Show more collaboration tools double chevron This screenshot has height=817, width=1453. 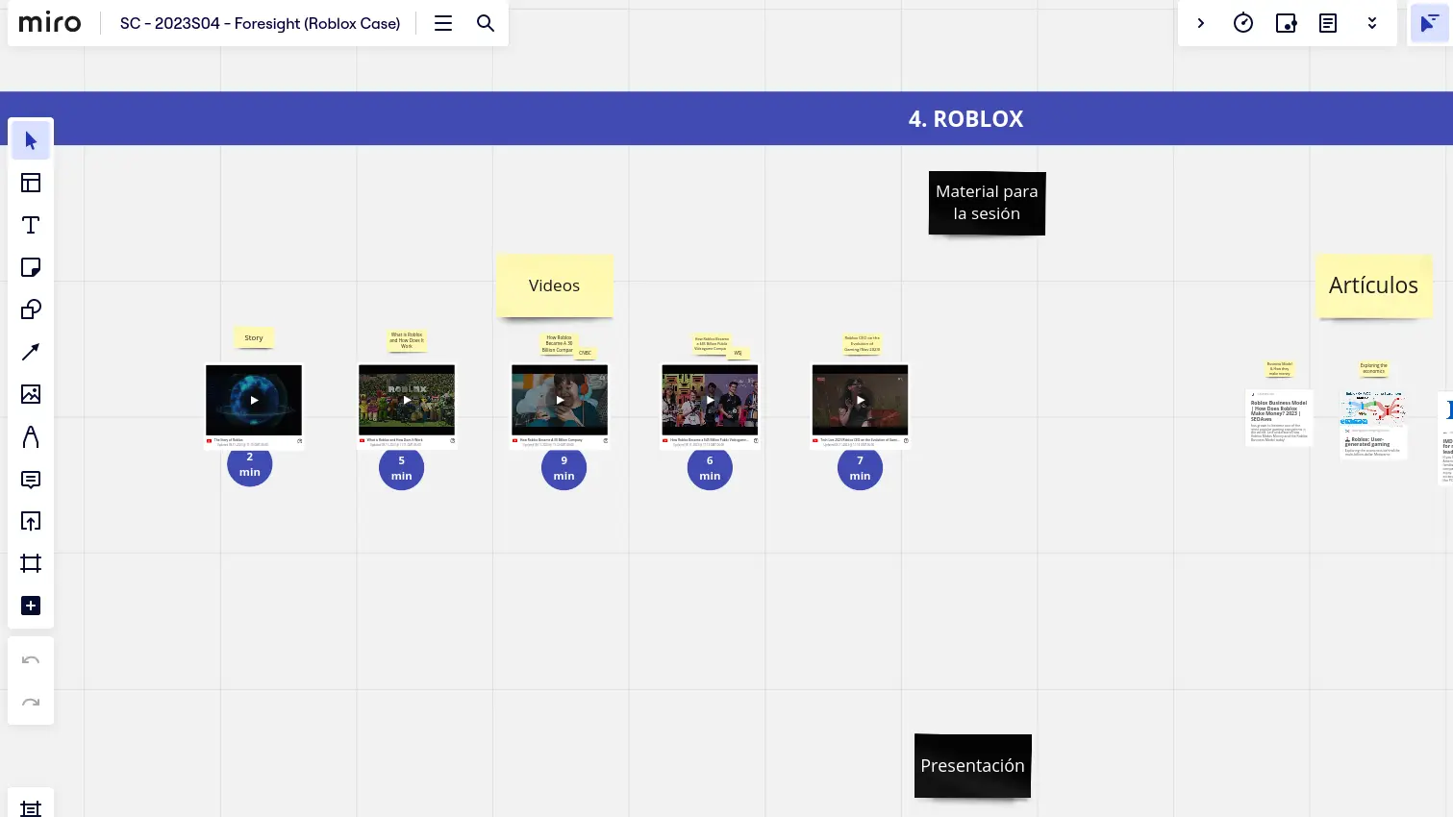point(1372,23)
